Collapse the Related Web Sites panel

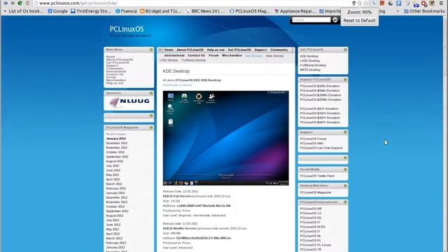345,185
